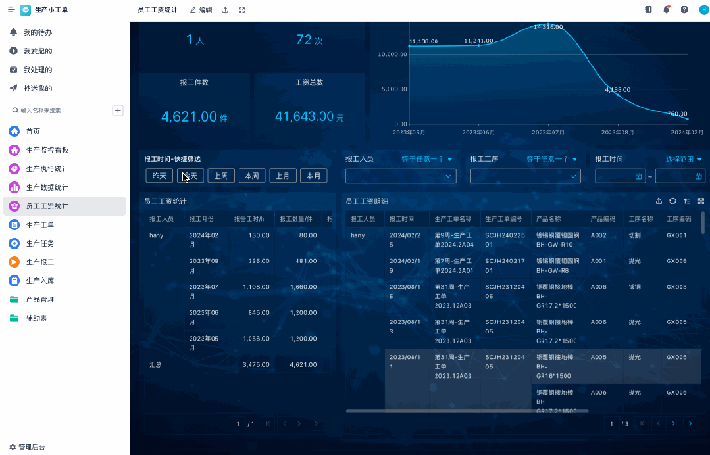Click the share icon next to 编辑

click(x=226, y=10)
